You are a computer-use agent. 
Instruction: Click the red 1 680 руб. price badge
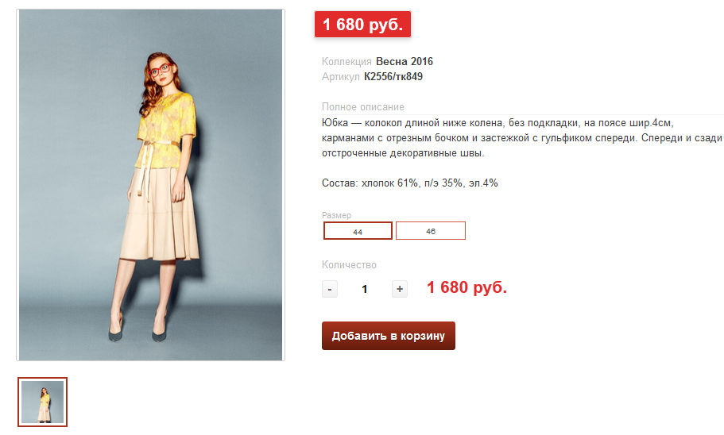[362, 25]
